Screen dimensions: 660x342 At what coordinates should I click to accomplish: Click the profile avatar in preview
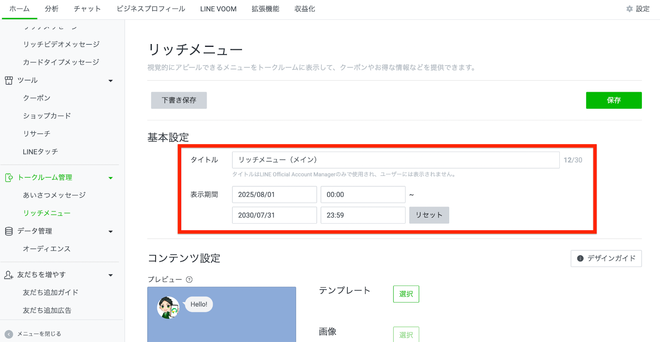[x=168, y=307]
